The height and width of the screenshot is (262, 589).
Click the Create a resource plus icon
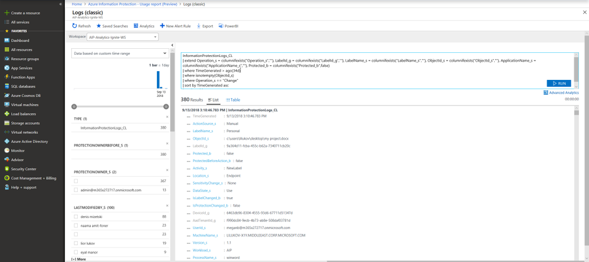point(6,13)
